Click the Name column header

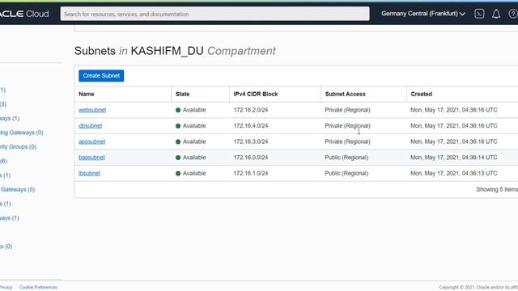point(87,94)
